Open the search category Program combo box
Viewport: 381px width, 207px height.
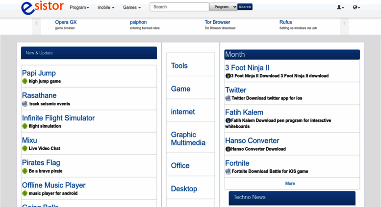pyautogui.click(x=223, y=7)
